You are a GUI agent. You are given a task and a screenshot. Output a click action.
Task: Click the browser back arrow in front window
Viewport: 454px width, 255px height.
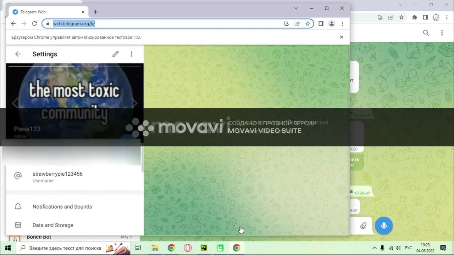pyautogui.click(x=13, y=23)
